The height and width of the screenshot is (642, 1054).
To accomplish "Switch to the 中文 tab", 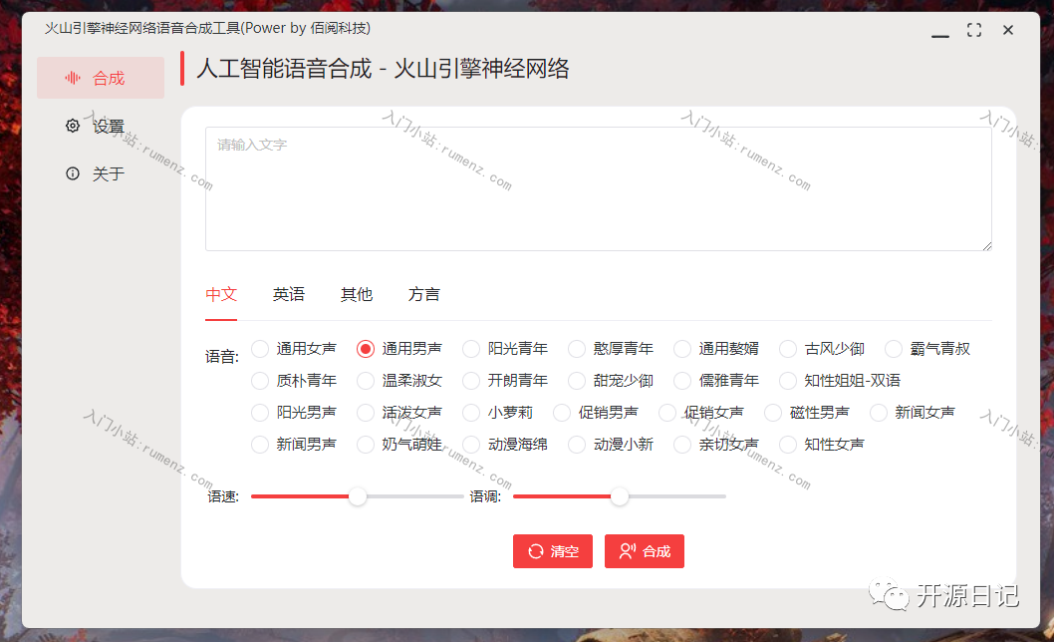I will (x=221, y=295).
